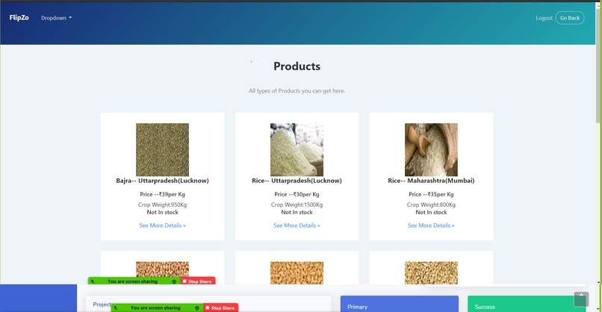602x312 pixels.
Task: See More Details for Rice Uttarpradesh(Lucknow)
Action: (297, 225)
